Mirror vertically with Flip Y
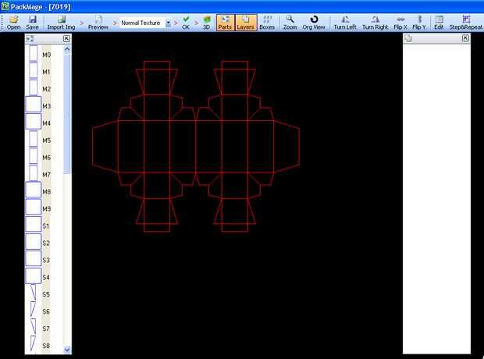Screen dimensions: 484x359 (x=419, y=23)
